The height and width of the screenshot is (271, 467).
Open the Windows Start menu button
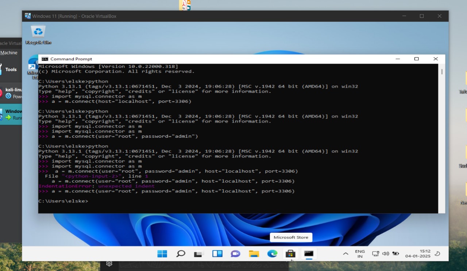coord(162,254)
